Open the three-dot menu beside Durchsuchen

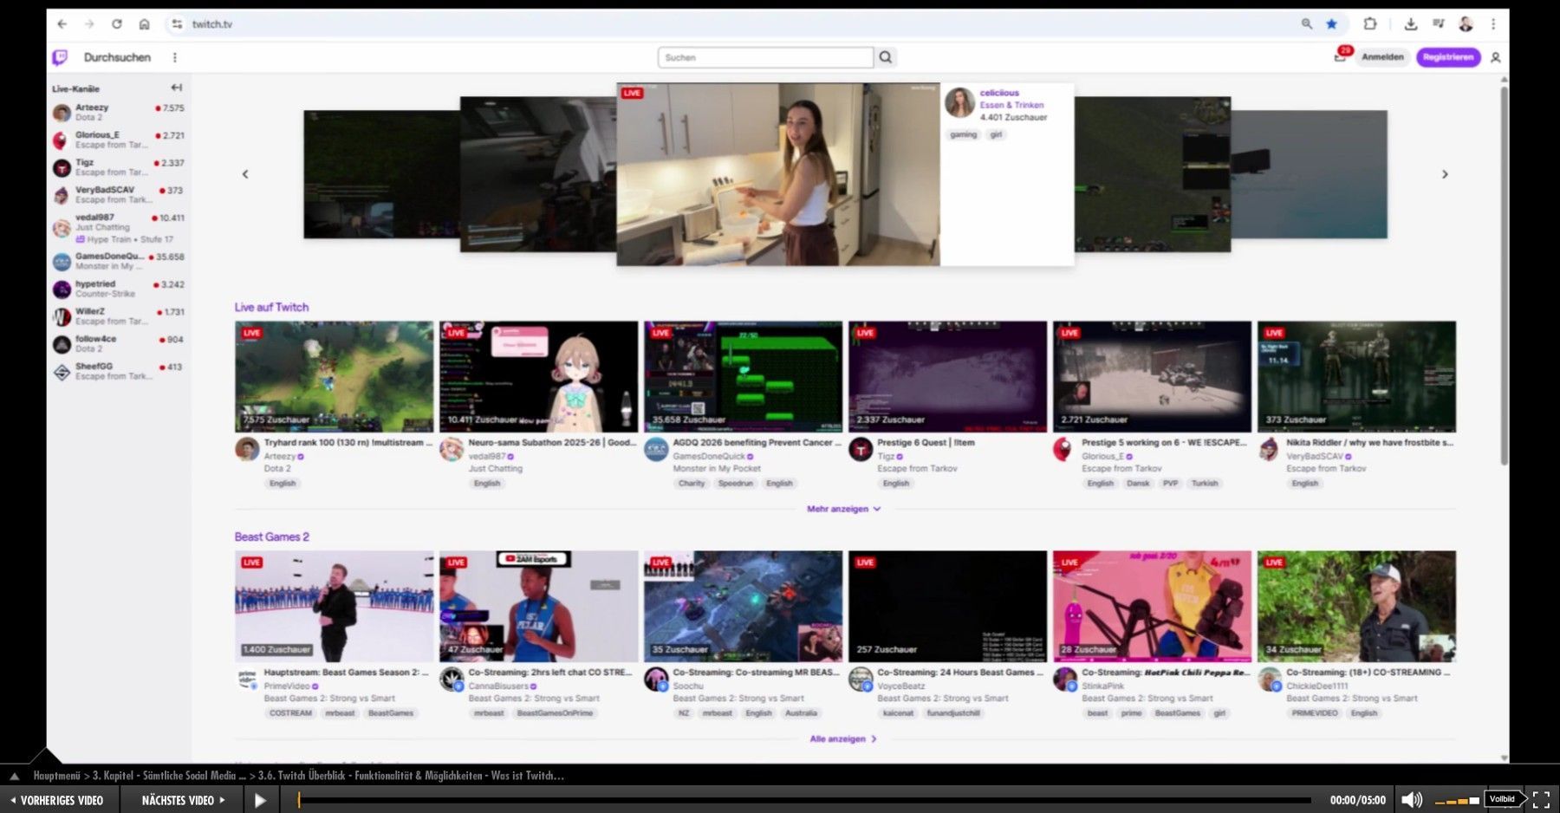pos(175,57)
